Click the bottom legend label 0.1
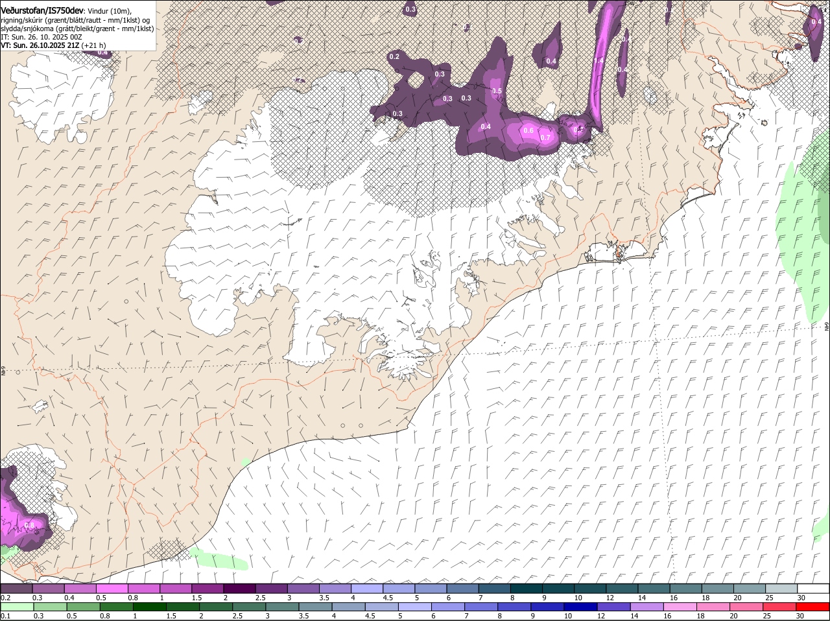 pos(5,616)
